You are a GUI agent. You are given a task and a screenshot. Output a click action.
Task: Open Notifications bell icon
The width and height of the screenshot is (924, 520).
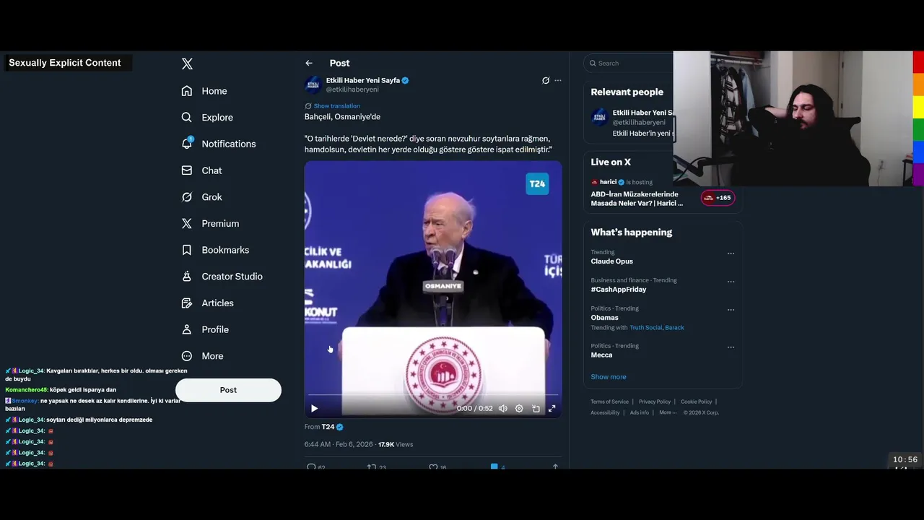pos(187,143)
